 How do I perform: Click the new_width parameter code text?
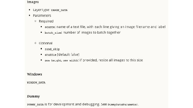point(70,60)
